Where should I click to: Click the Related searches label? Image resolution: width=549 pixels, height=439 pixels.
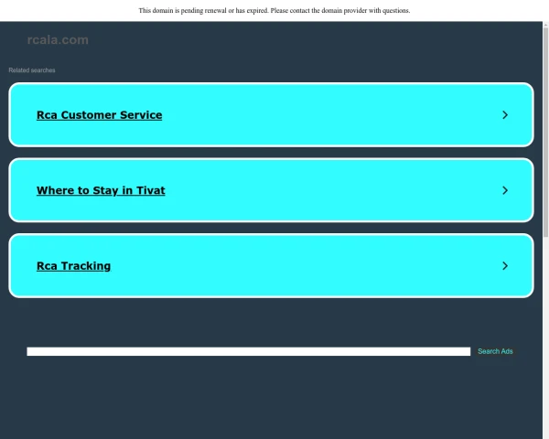(32, 70)
